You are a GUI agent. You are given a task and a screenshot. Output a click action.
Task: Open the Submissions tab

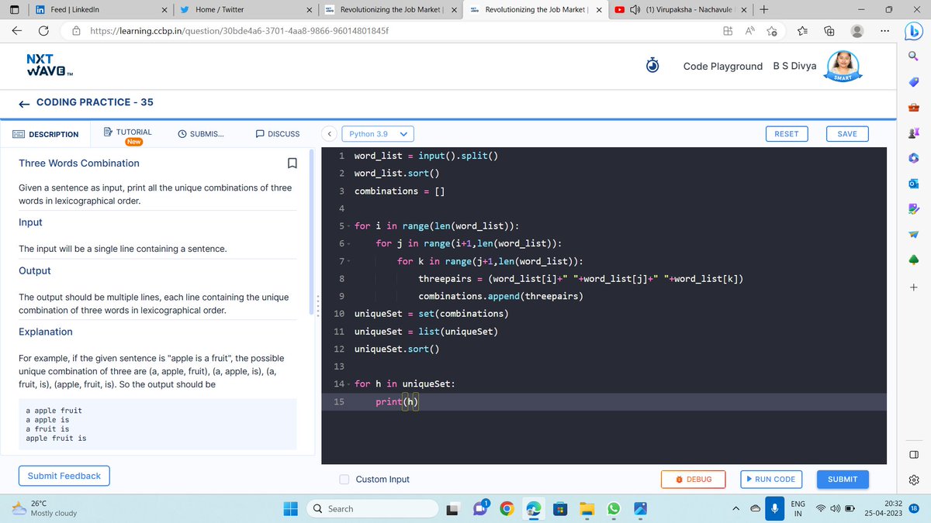pyautogui.click(x=201, y=134)
